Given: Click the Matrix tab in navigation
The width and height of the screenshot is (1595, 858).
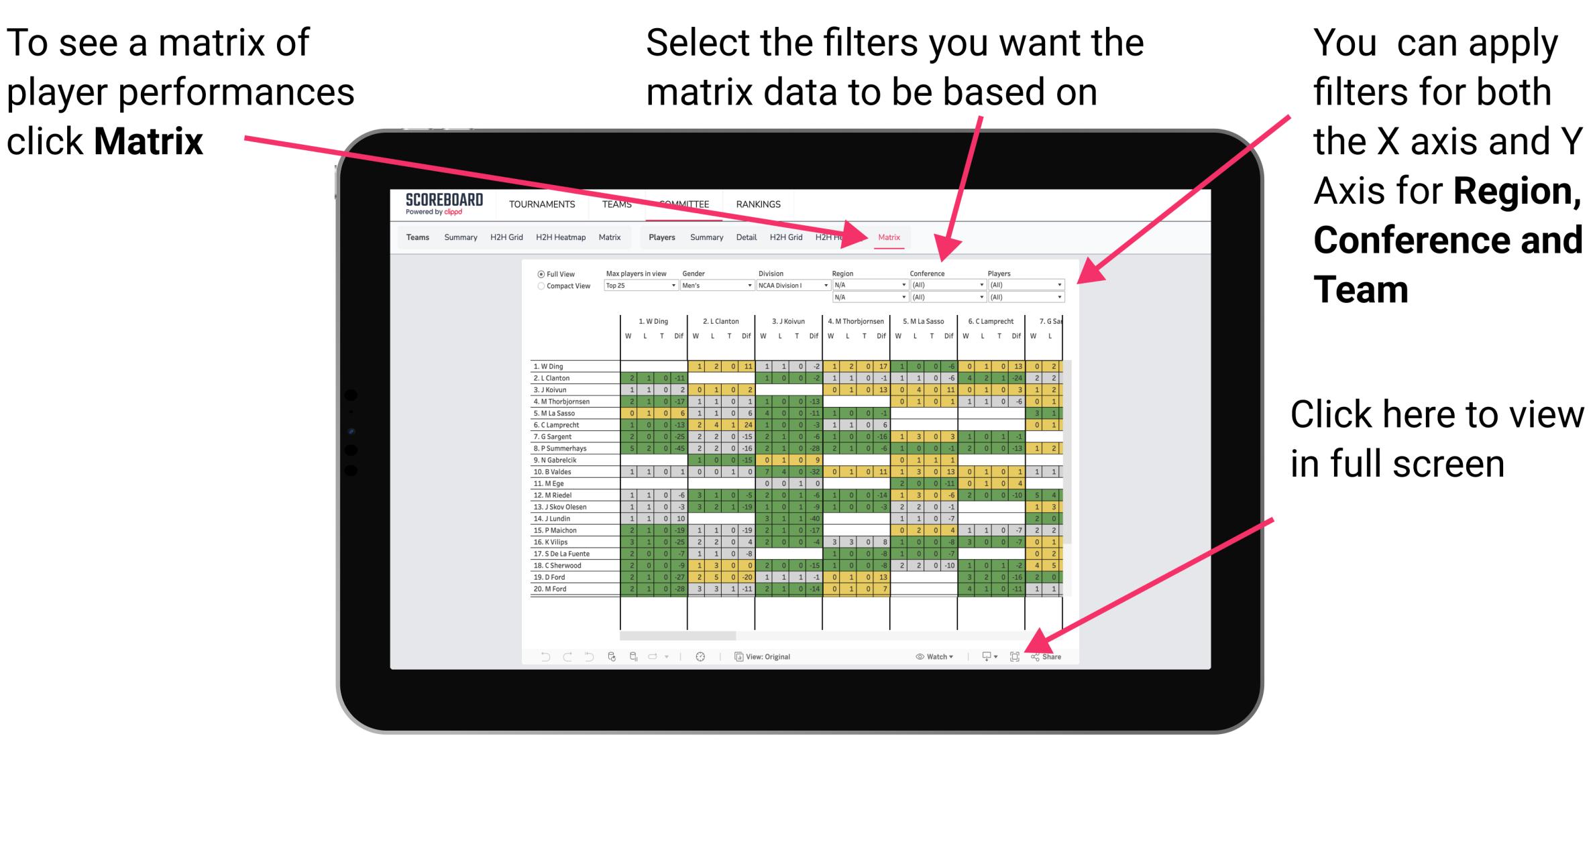Looking at the screenshot, I should pos(888,237).
